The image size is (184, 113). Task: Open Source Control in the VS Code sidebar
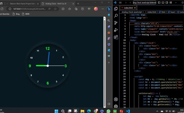[116, 23]
